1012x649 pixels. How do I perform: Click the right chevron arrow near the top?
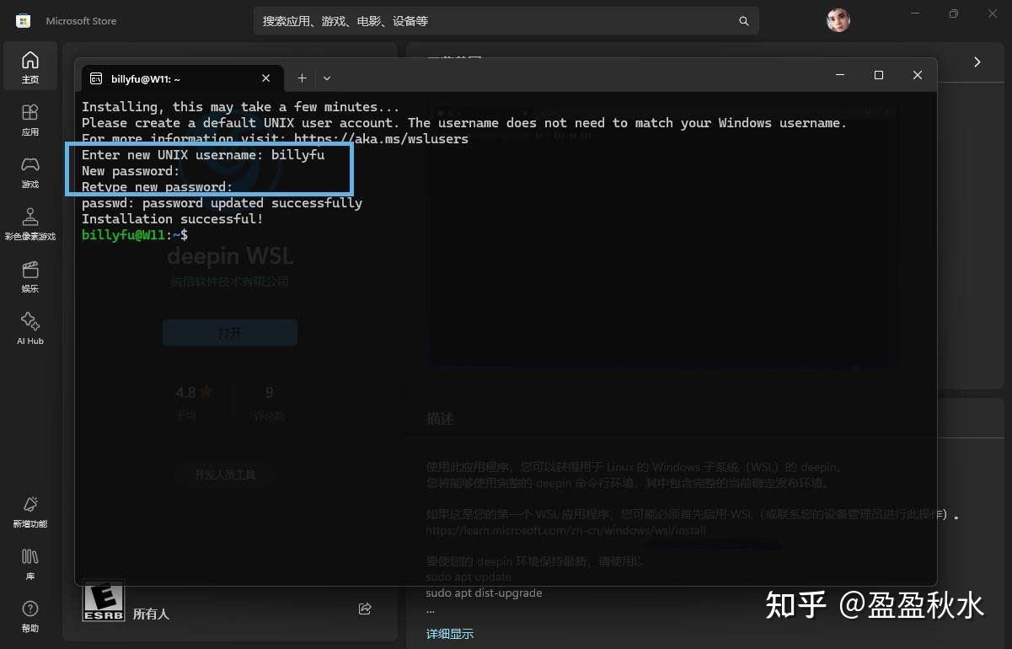977,62
